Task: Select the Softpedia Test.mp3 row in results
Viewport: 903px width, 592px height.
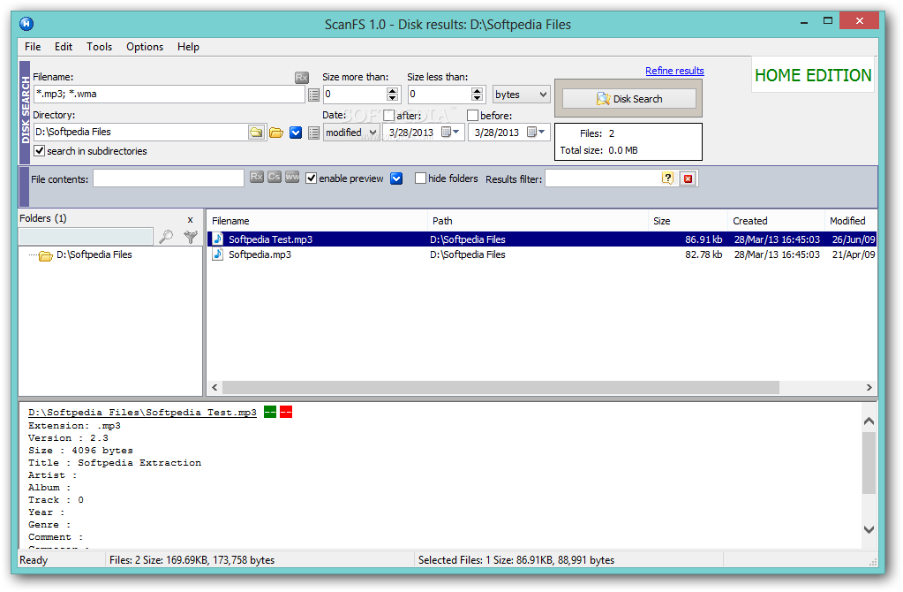Action: coord(541,239)
